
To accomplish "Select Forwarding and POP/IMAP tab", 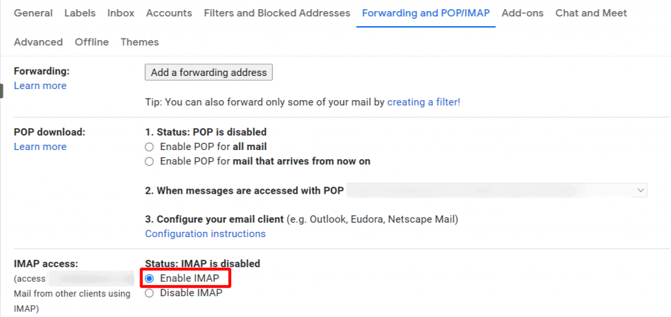I will coord(426,13).
